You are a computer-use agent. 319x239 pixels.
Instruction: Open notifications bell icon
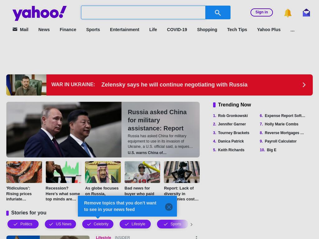[288, 13]
